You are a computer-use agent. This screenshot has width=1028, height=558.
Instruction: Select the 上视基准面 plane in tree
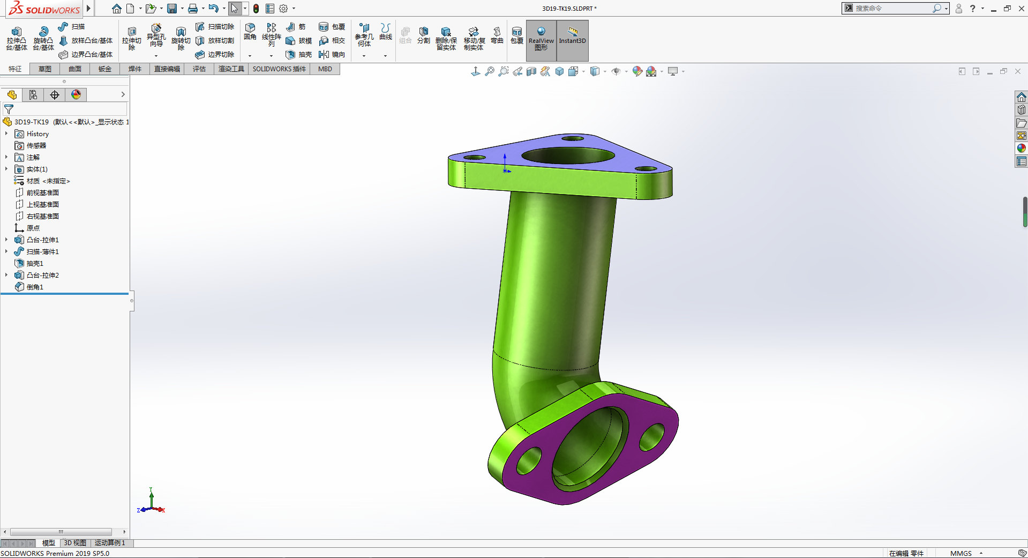[37, 204]
